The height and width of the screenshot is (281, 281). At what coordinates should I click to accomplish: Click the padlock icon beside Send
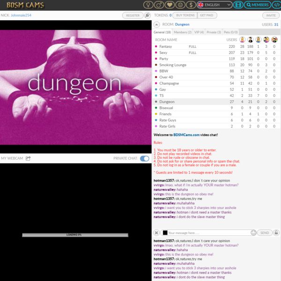coord(276,233)
